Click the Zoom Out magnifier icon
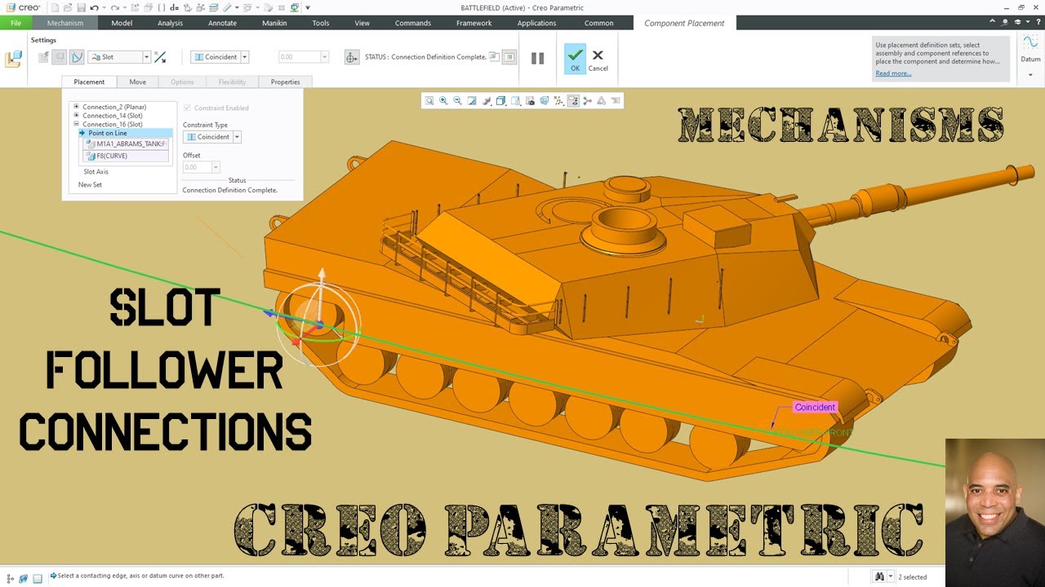 [457, 101]
